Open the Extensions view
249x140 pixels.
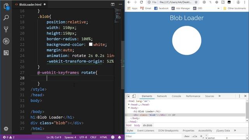[x=6, y=53]
